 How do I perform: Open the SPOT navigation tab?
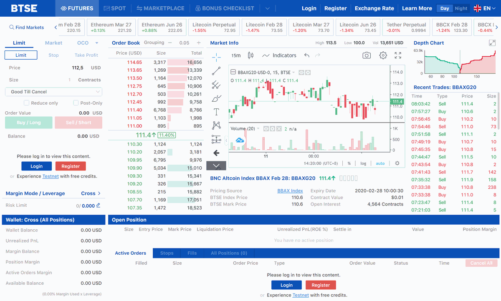115,8
